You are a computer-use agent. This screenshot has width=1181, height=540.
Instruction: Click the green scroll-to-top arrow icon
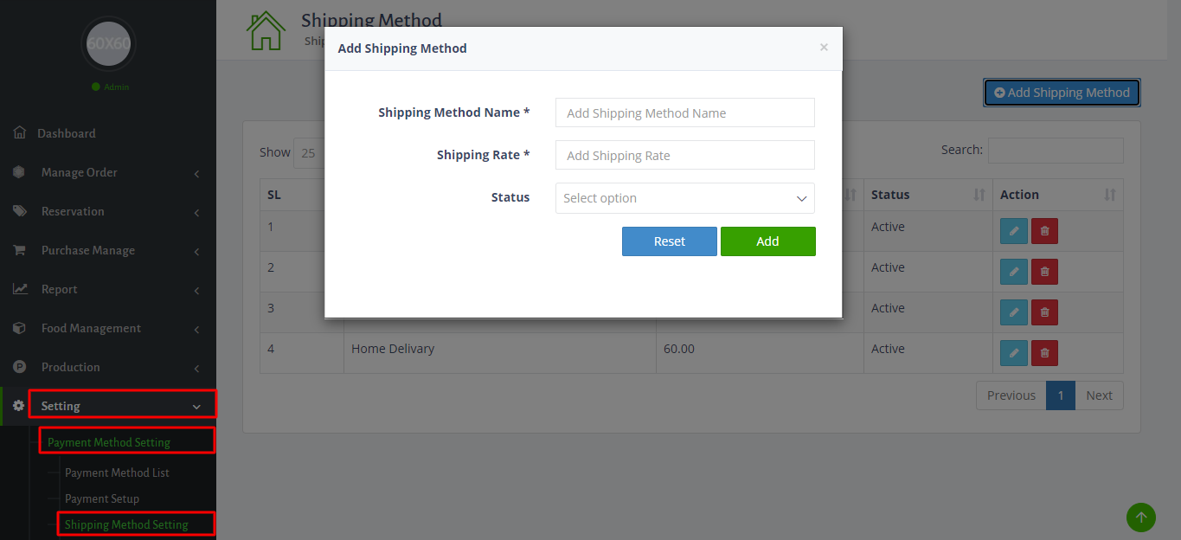coord(1140,517)
